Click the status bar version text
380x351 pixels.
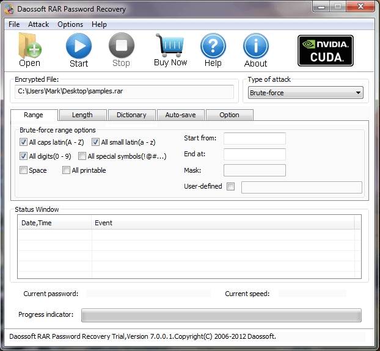[142, 336]
